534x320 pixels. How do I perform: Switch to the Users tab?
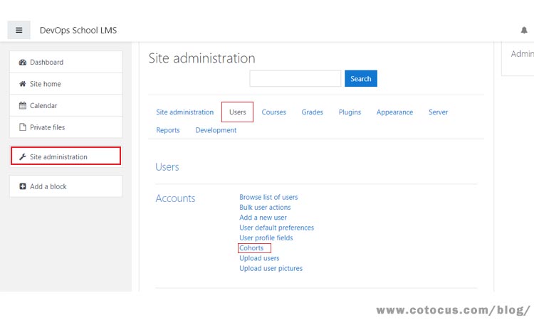(237, 112)
